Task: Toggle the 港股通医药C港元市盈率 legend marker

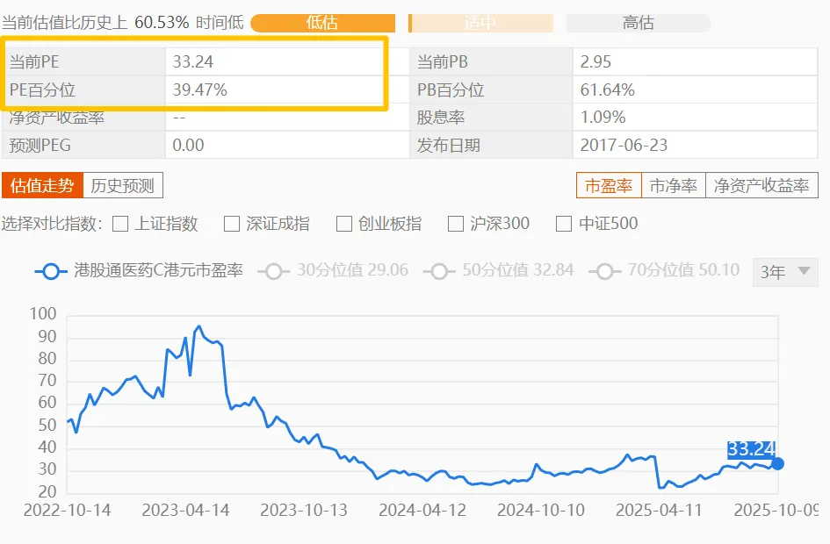Action: point(51,271)
